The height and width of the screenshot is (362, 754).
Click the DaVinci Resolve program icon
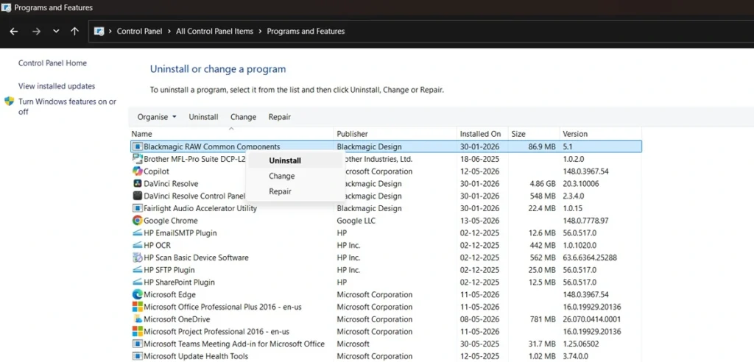pyautogui.click(x=138, y=184)
